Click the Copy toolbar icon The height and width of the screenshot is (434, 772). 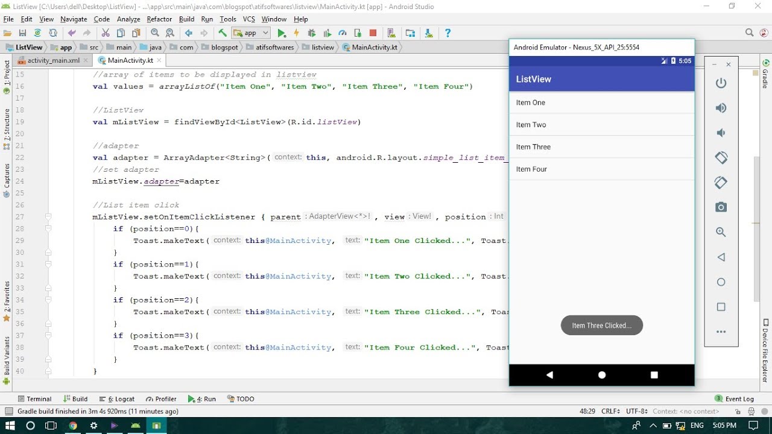click(121, 33)
